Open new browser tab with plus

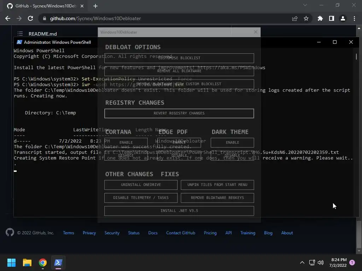pos(95,6)
